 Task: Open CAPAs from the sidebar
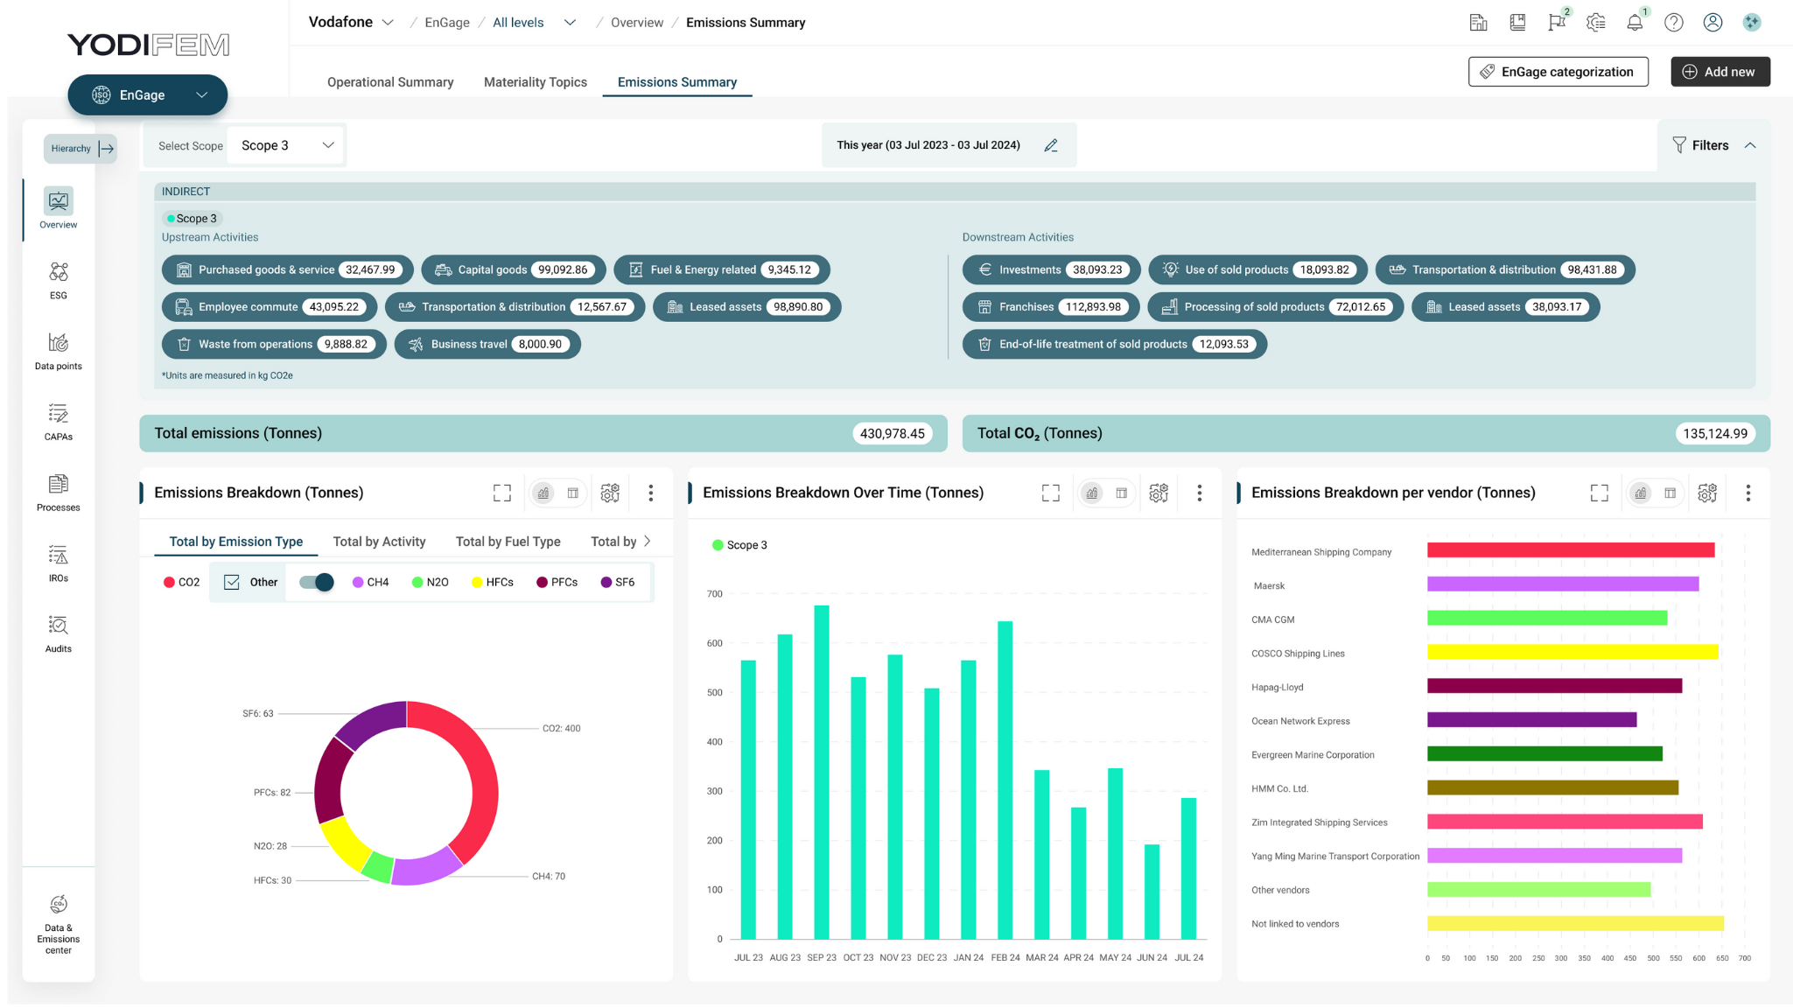coord(58,422)
